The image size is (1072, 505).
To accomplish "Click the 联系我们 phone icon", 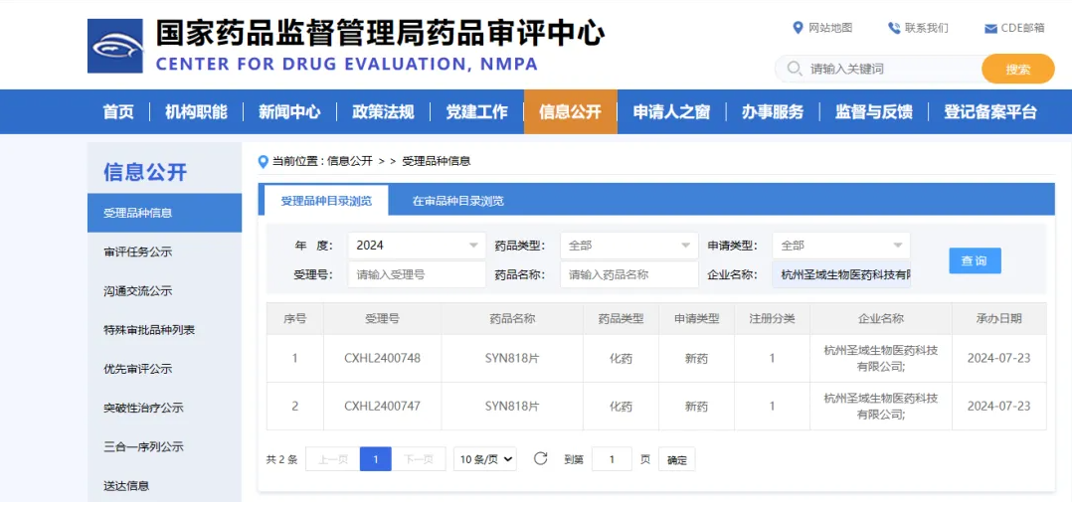I will point(894,28).
